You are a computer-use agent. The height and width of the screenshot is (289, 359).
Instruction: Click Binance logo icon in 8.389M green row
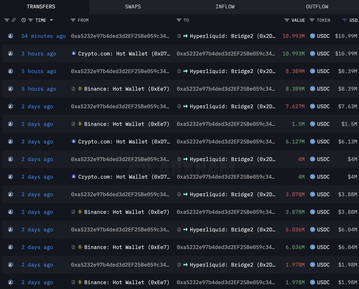pos(80,89)
